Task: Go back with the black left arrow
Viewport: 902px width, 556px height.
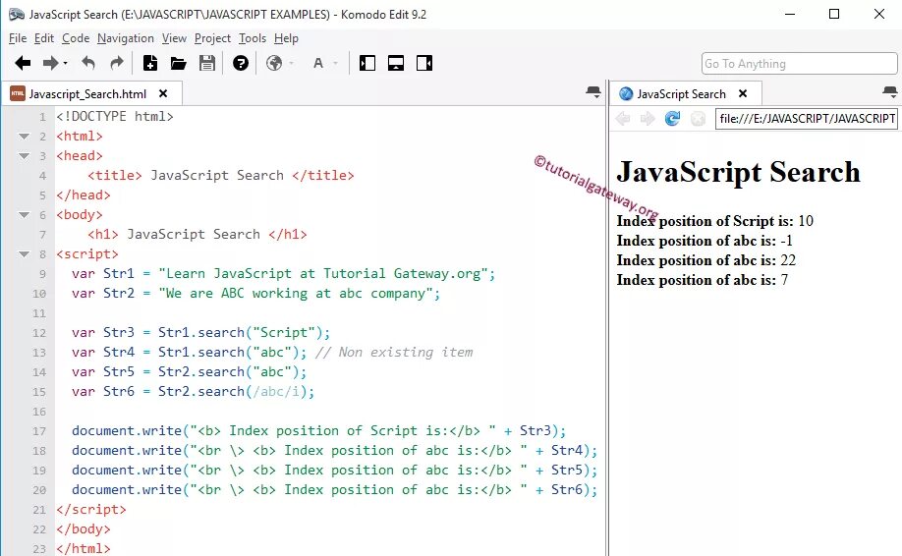Action: [x=23, y=63]
